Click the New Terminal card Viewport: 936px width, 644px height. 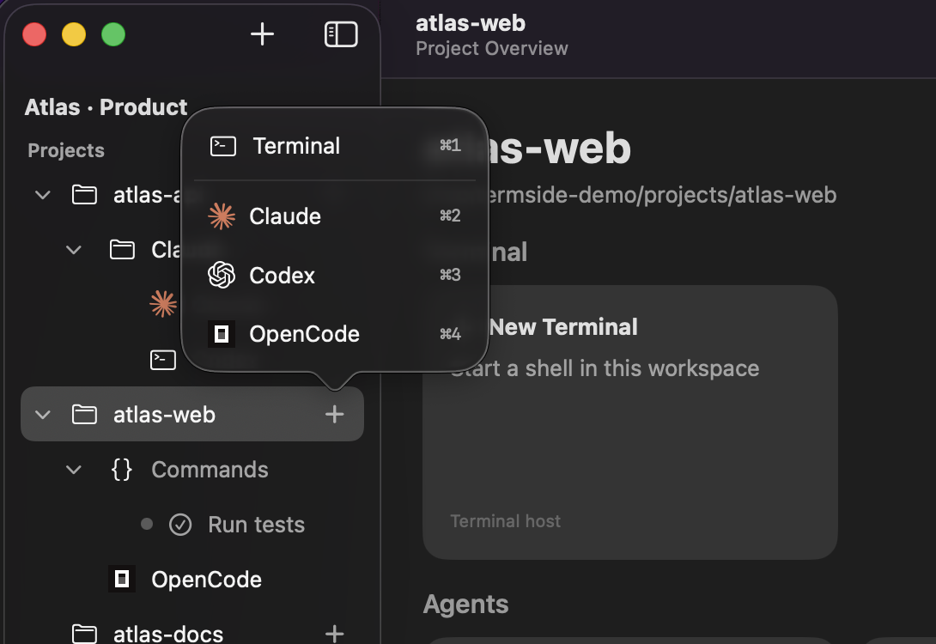point(629,422)
